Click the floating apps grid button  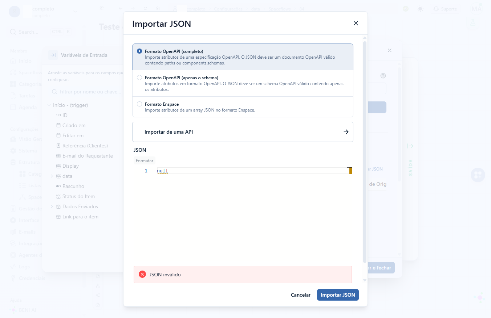point(478,175)
